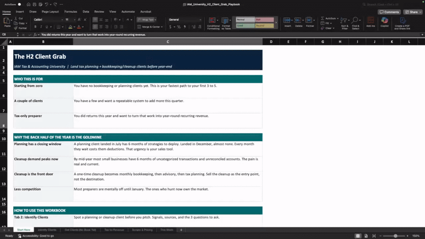Click Create a PDF and Share link
Image resolution: width=425 pixels, height=239 pixels.
tap(402, 23)
